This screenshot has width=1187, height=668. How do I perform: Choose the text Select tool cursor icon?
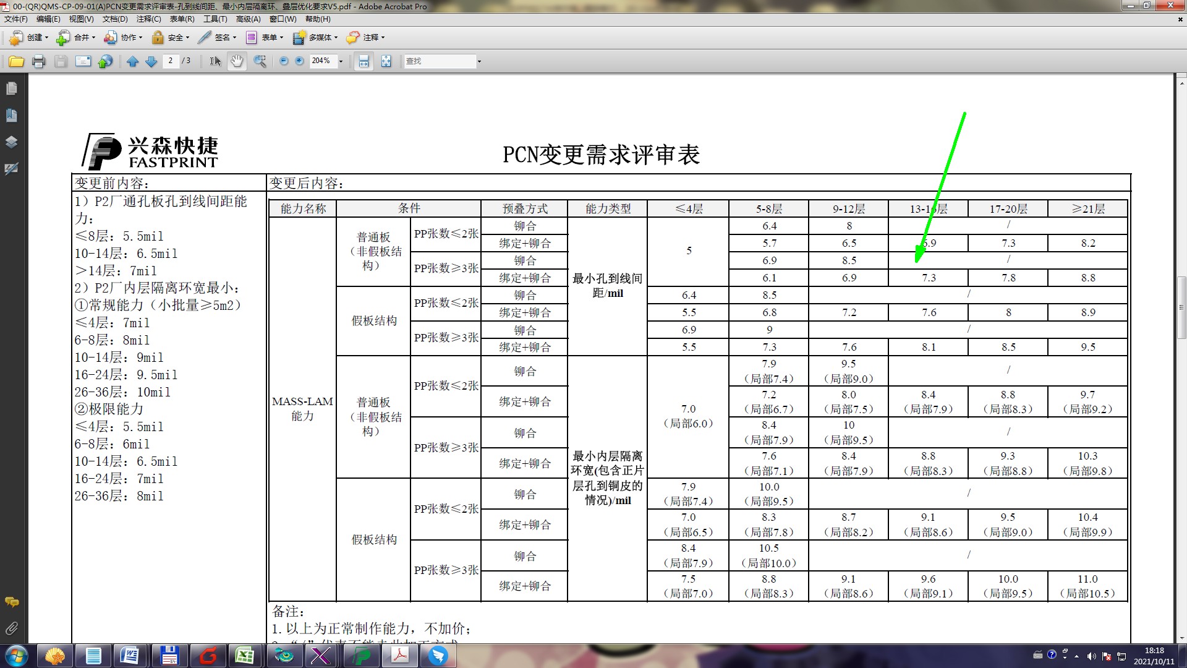coord(215,61)
